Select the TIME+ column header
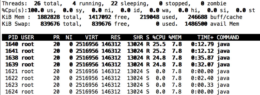260x95 pixels. tap(205, 37)
